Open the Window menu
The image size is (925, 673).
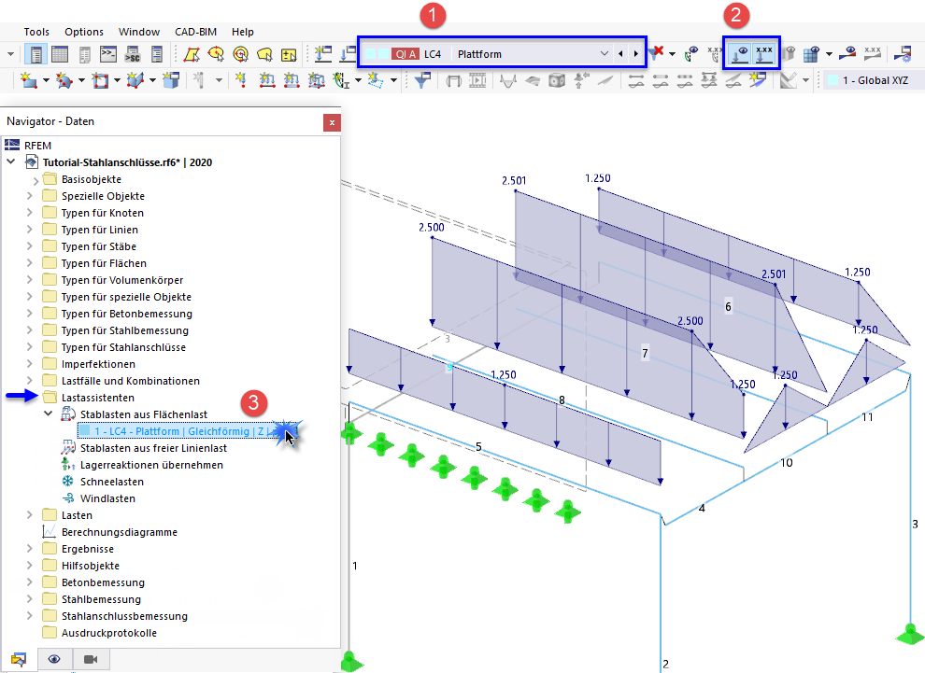click(x=138, y=32)
